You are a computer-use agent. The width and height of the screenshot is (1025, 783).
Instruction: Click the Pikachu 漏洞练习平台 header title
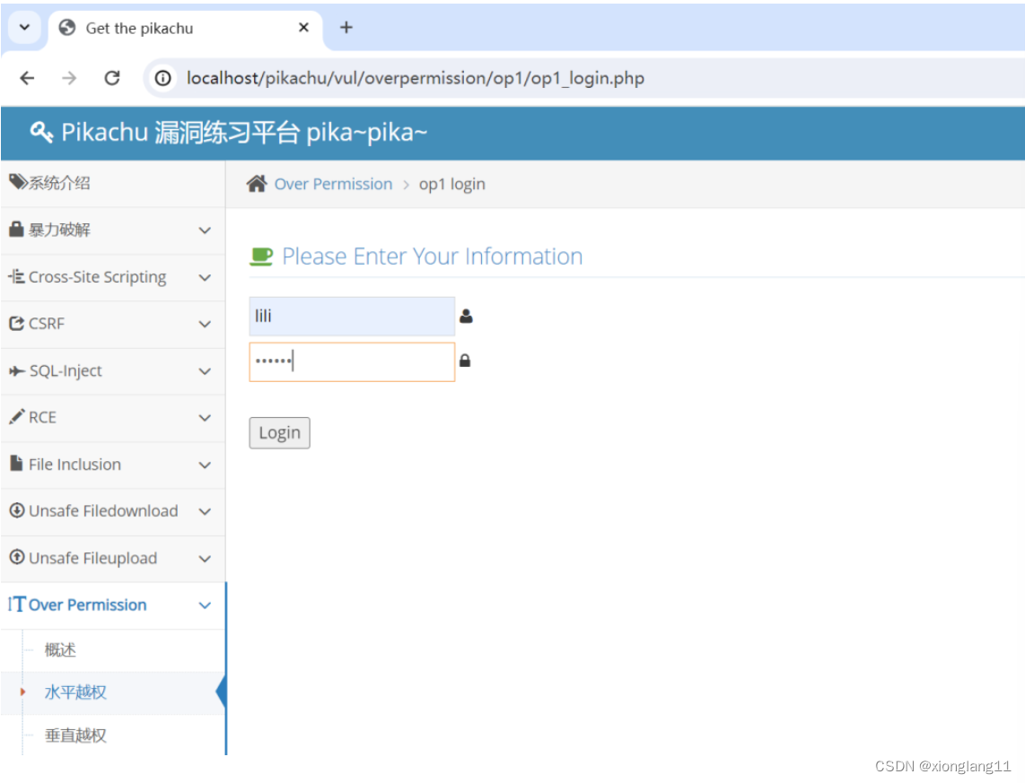[x=244, y=133]
